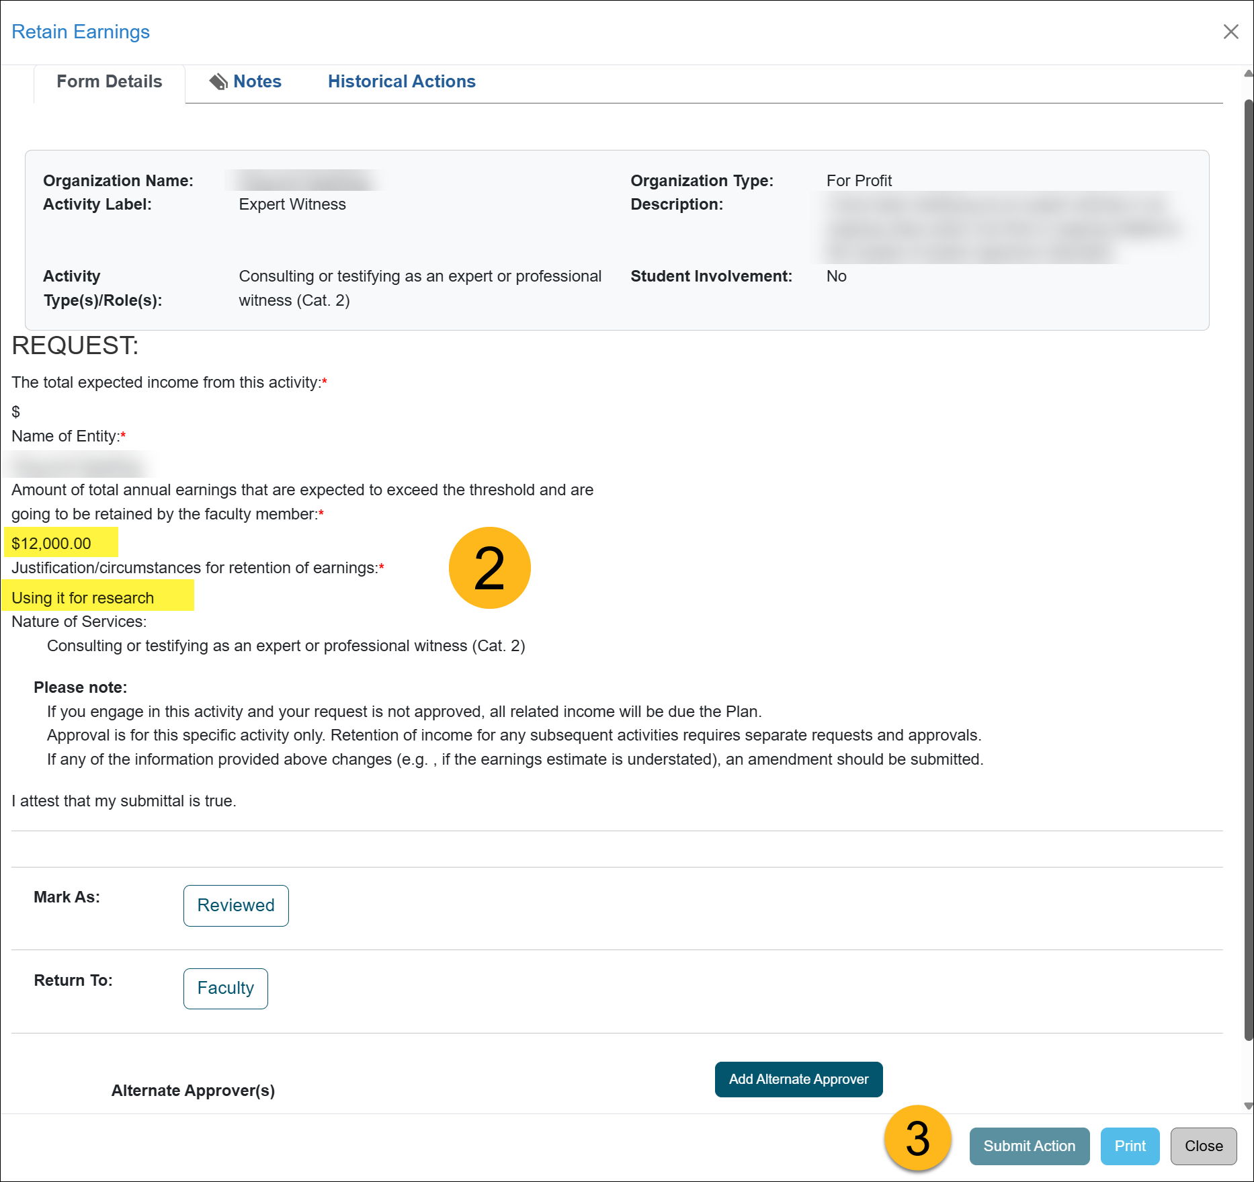Mark the form as Reviewed
The image size is (1254, 1182).
point(236,905)
